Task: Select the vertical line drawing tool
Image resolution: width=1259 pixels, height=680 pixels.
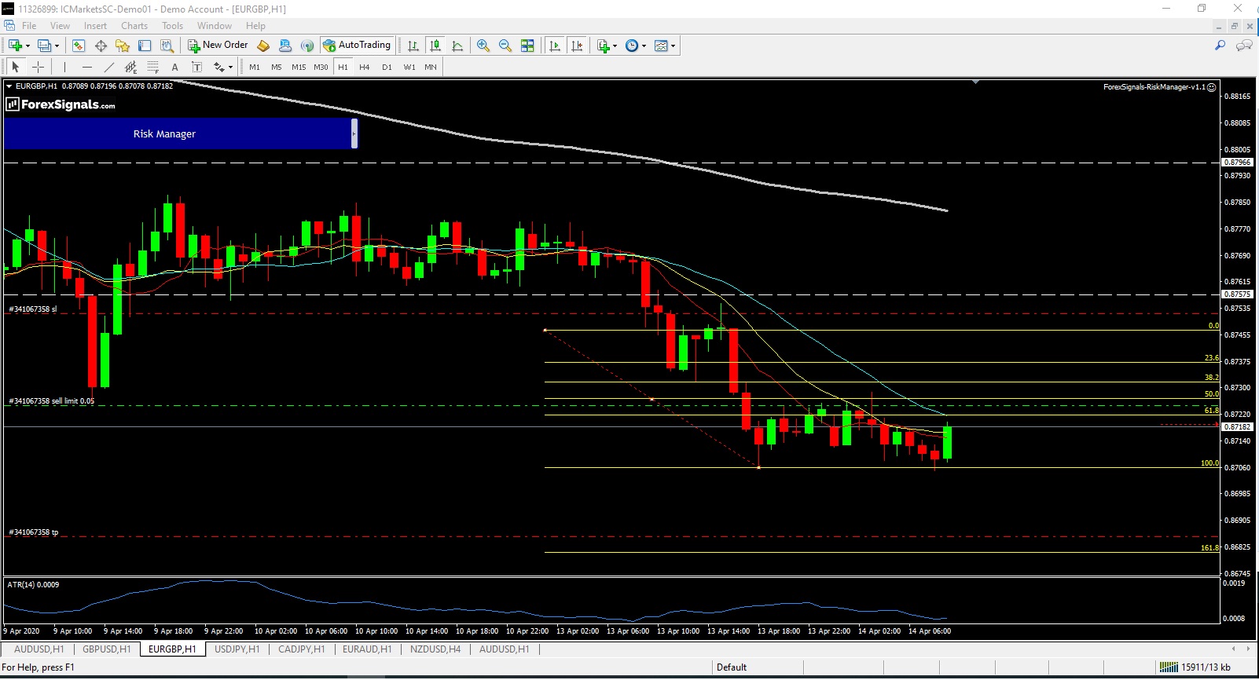Action: [x=64, y=67]
